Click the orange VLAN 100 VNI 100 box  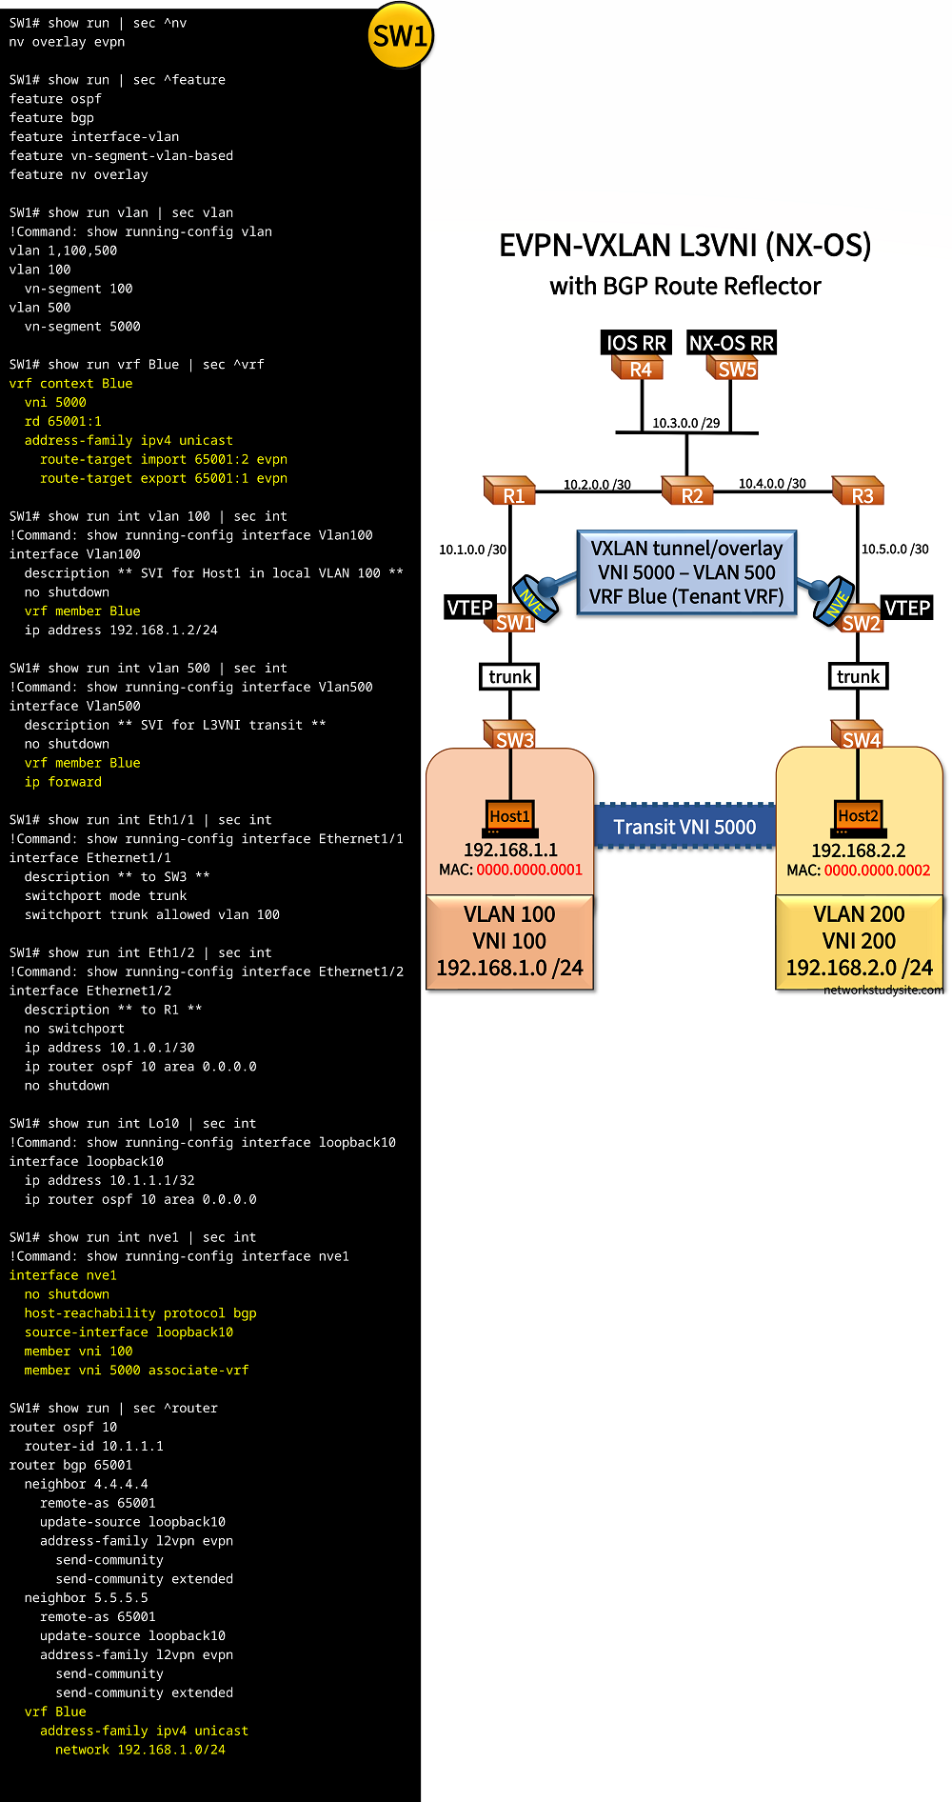point(509,941)
